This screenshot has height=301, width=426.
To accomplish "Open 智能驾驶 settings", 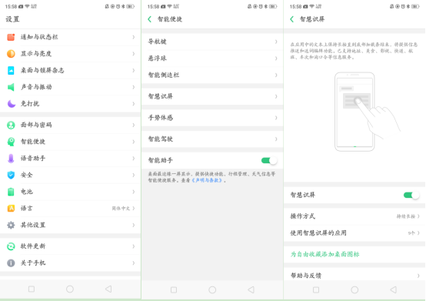I will [x=212, y=139].
